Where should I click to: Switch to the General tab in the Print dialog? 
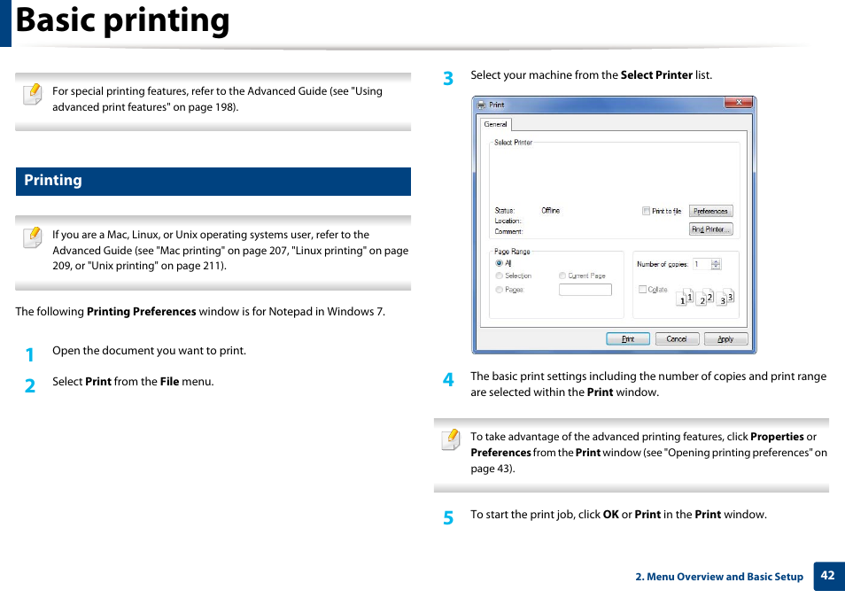point(495,124)
